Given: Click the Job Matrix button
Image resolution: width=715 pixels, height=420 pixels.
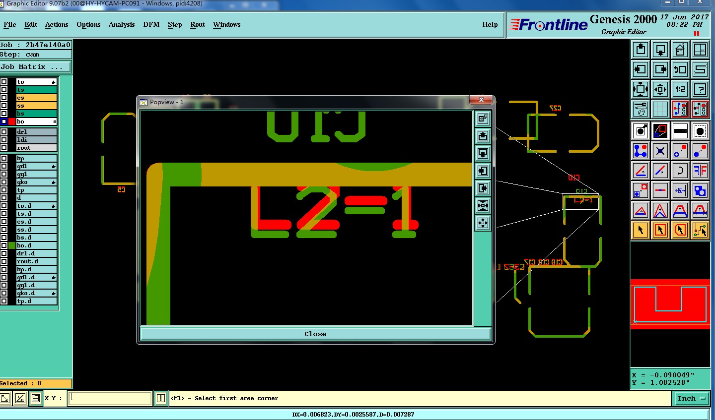Looking at the screenshot, I should pos(35,66).
